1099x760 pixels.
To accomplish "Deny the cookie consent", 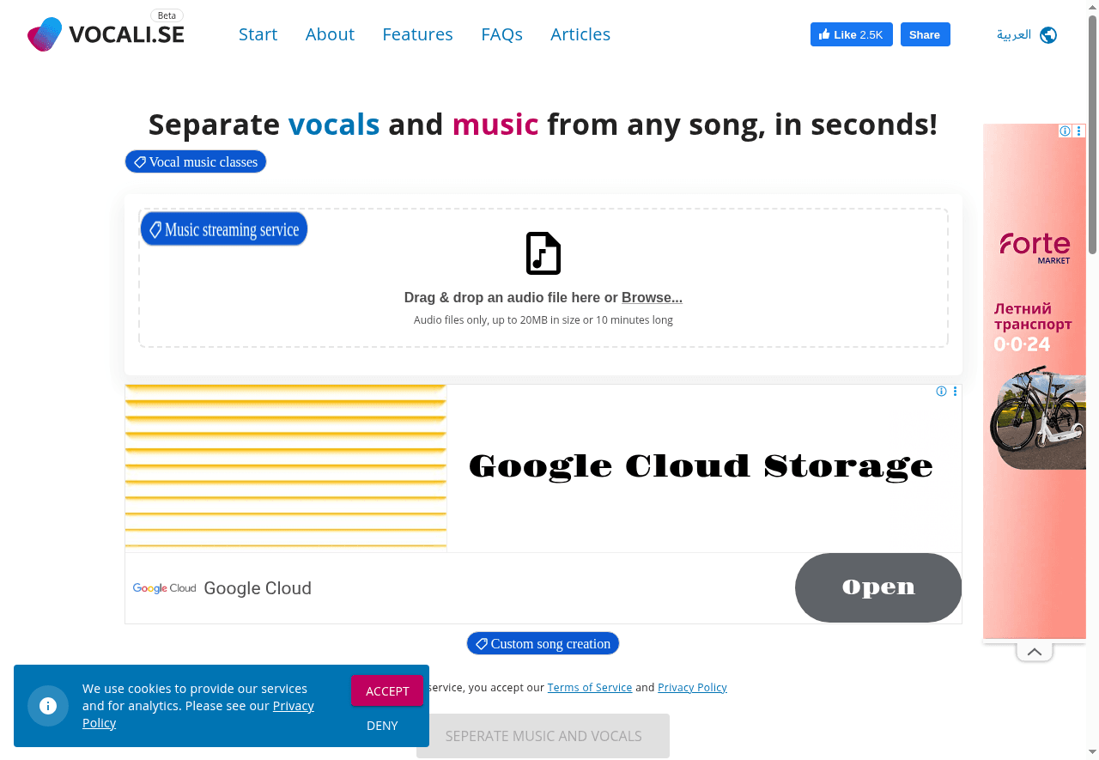I will [382, 726].
